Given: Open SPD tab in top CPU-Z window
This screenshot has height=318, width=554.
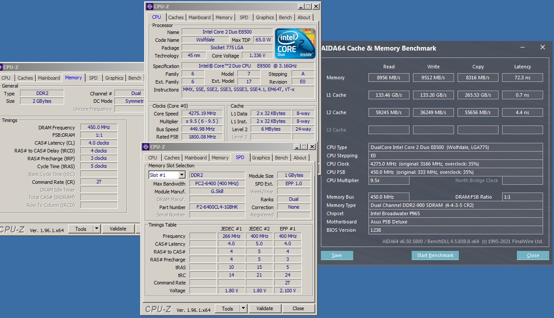Looking at the screenshot, I should point(244,17).
